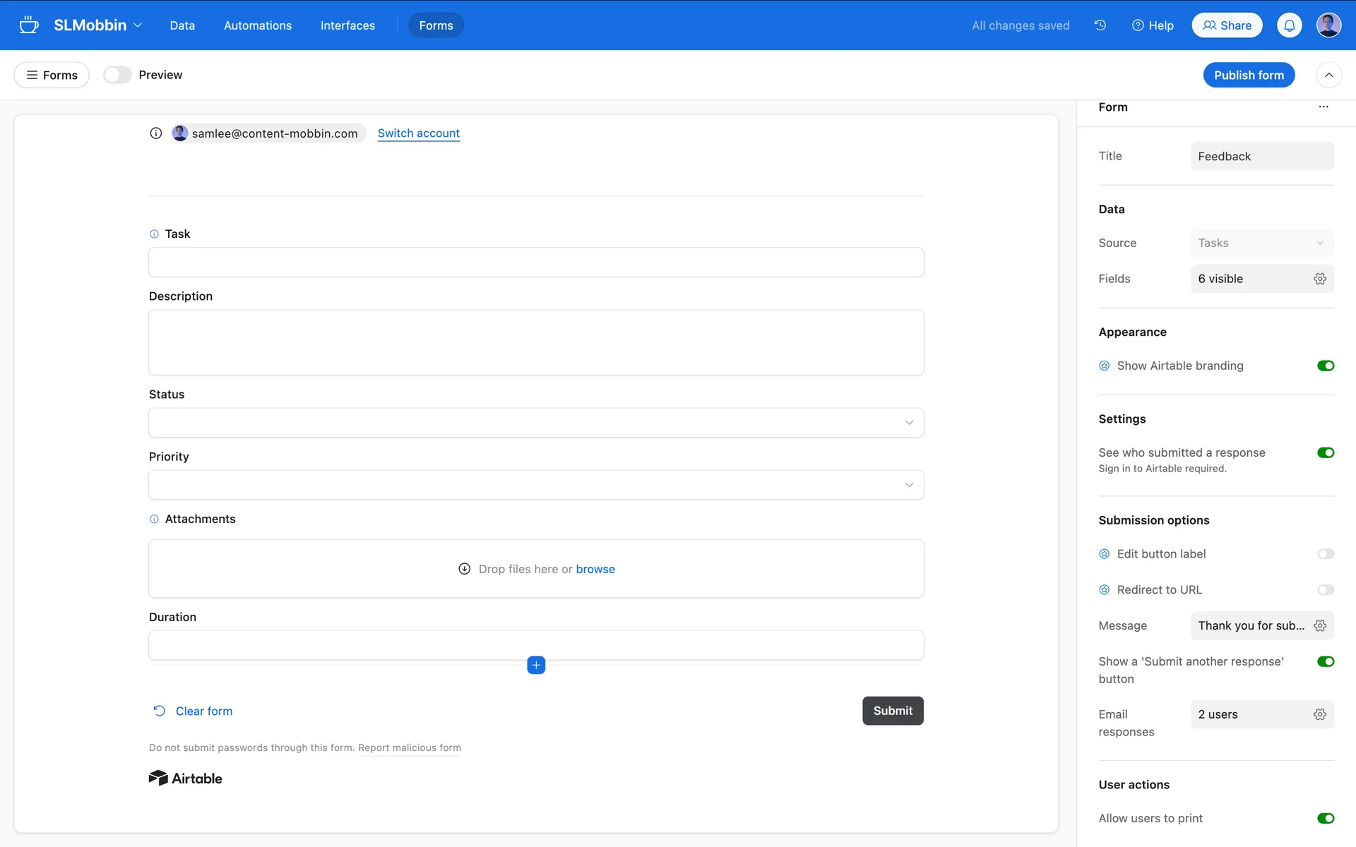The width and height of the screenshot is (1356, 847).
Task: Disable Show Airtable branding toggle
Action: click(1325, 366)
